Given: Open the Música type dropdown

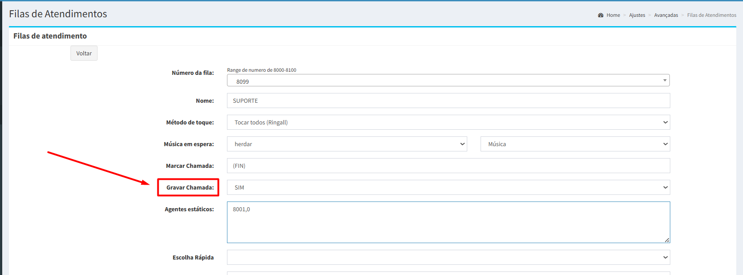Looking at the screenshot, I should click(x=575, y=144).
